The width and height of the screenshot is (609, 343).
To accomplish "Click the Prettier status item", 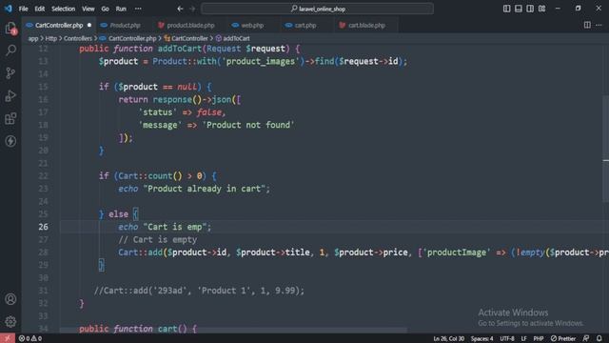I will pyautogui.click(x=563, y=338).
